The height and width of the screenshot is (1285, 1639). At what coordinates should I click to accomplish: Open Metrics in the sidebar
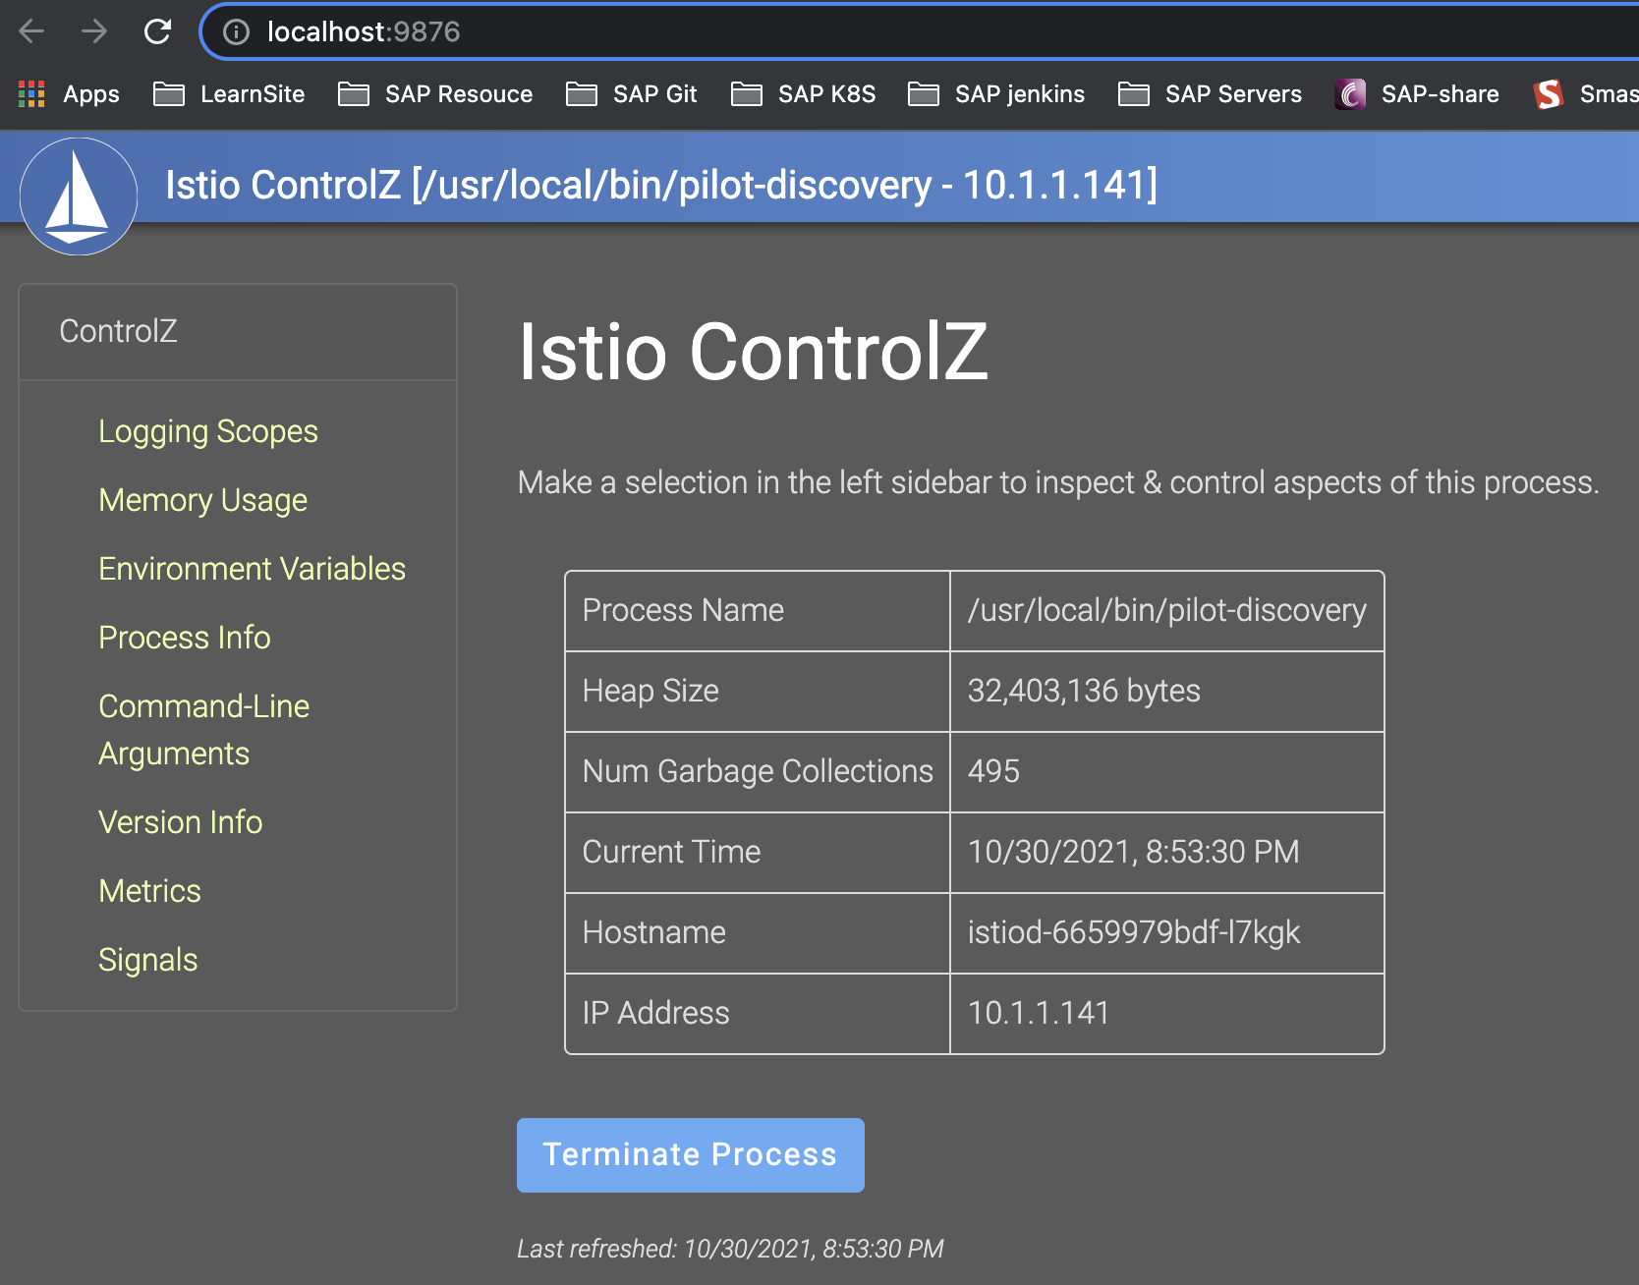point(149,891)
